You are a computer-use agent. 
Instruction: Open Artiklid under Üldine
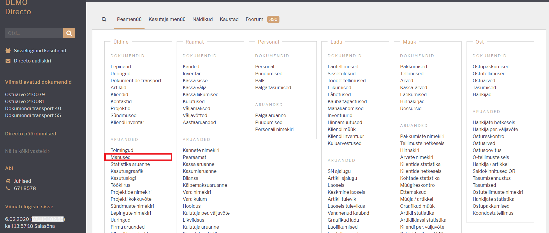click(118, 87)
